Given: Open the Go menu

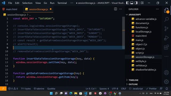Looking at the screenshot, I should tap(45, 3).
